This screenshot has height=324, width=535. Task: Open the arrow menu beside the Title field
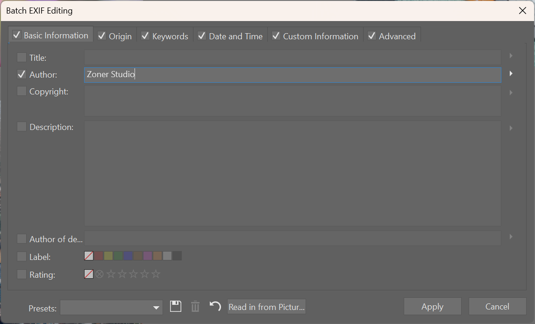[511, 56]
